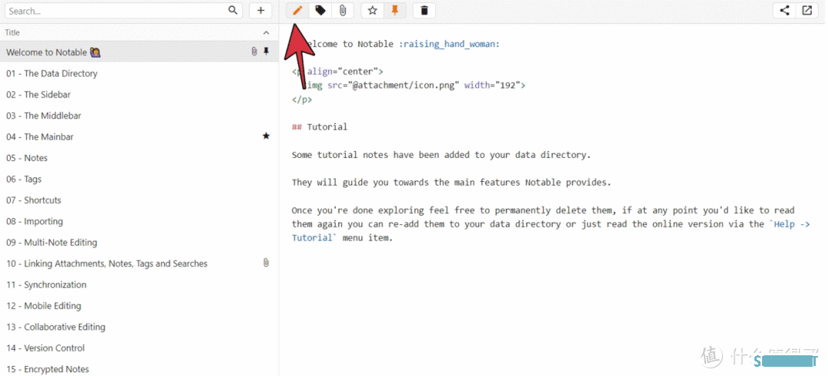Click the Title column header
Screen dimensions: 828x376
click(x=13, y=33)
